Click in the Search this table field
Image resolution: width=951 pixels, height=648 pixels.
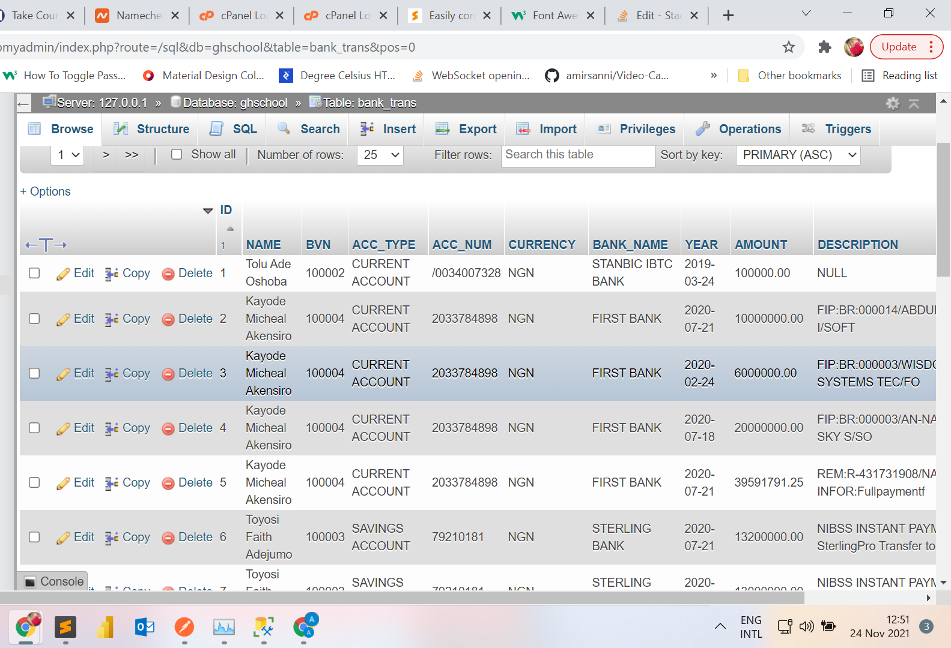(x=577, y=155)
